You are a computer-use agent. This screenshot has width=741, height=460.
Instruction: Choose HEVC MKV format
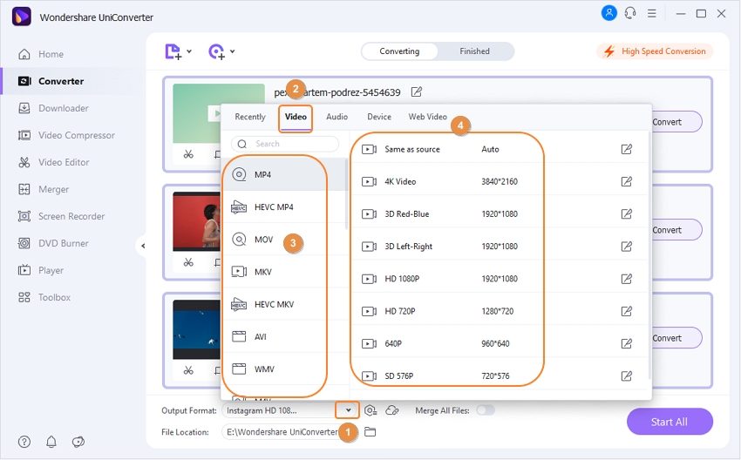[284, 305]
